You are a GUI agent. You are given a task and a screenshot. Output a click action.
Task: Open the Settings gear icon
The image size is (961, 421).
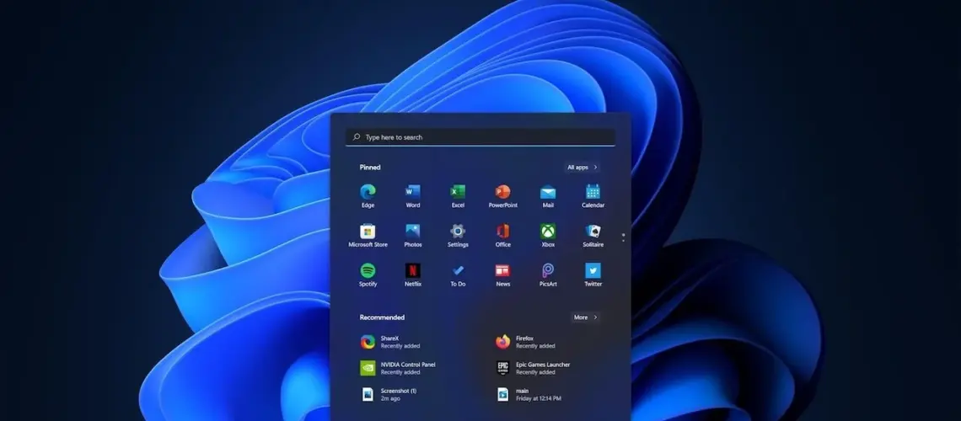coord(458,232)
